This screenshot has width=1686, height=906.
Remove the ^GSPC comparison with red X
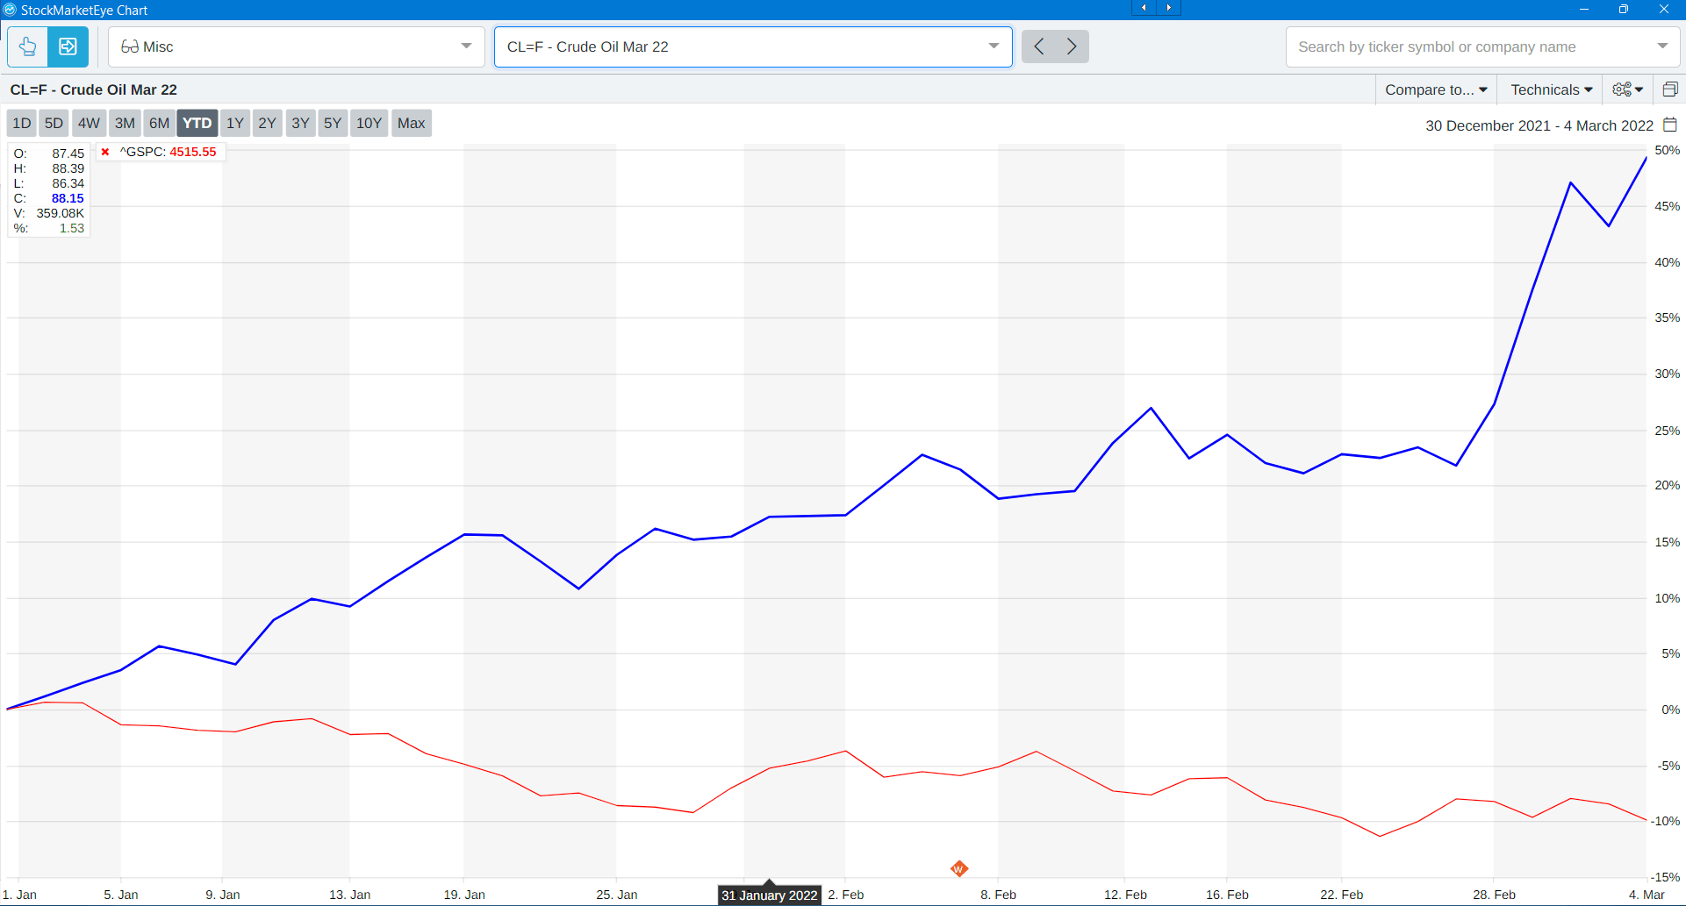[x=105, y=152]
